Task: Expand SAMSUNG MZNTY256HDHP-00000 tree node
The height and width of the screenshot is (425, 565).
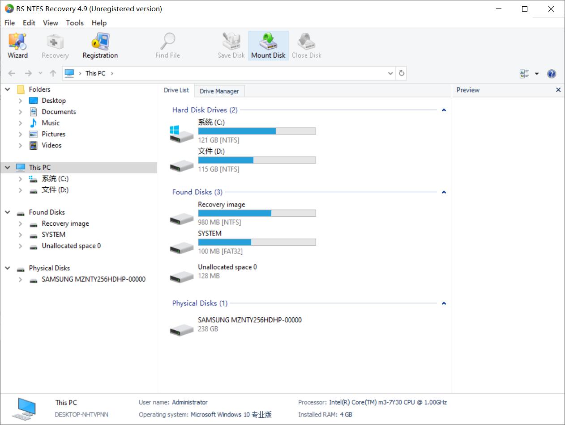Action: 20,279
